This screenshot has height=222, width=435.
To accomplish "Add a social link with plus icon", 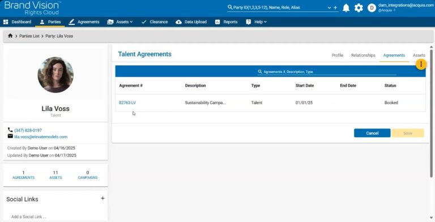I will point(103,198).
